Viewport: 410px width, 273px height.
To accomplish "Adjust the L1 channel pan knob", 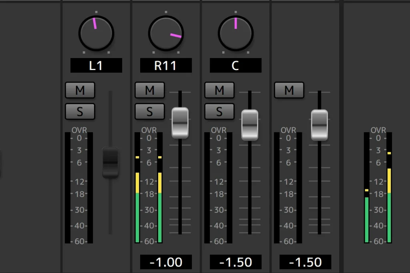I will coord(96,34).
